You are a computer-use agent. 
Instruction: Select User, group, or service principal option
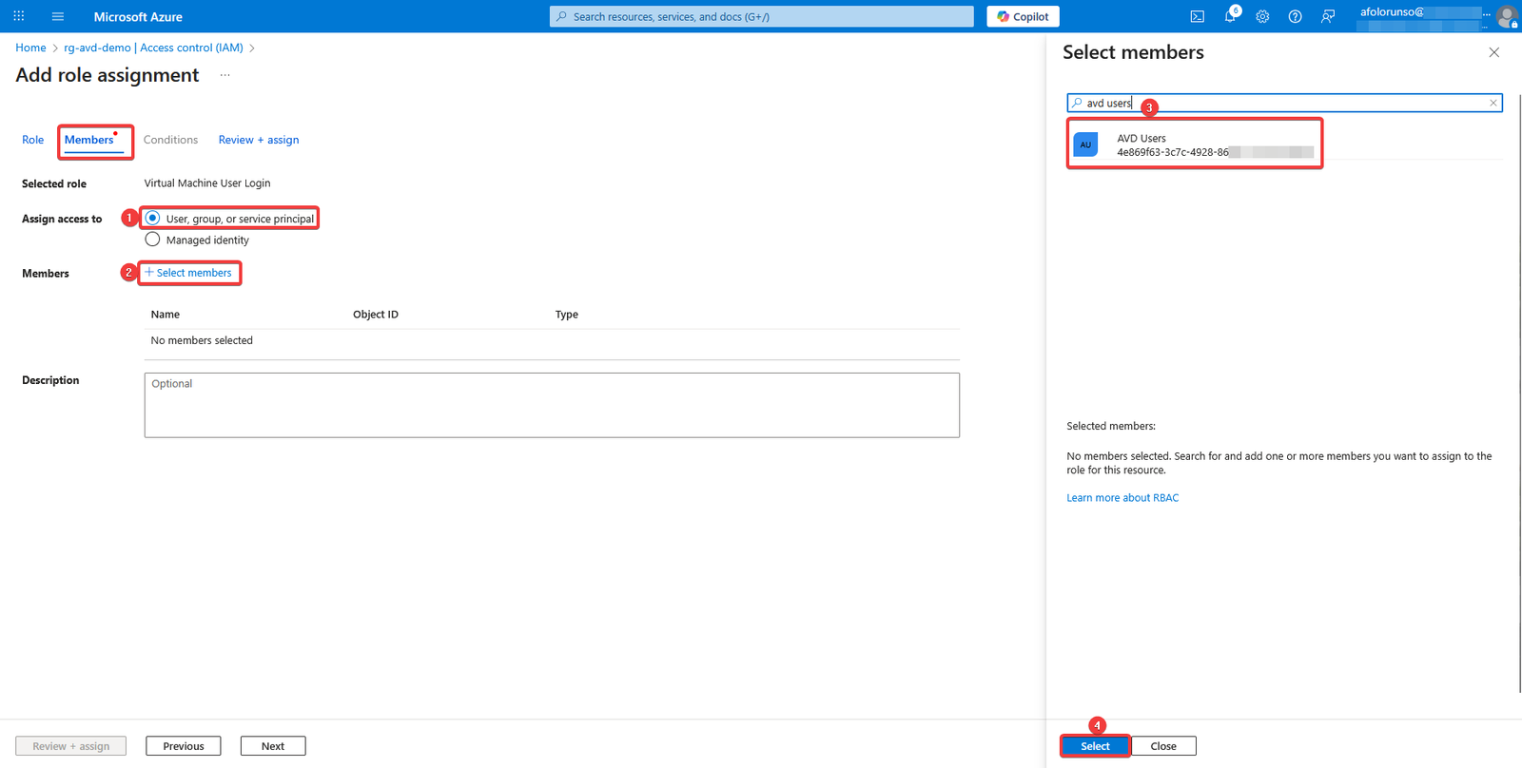(x=152, y=219)
